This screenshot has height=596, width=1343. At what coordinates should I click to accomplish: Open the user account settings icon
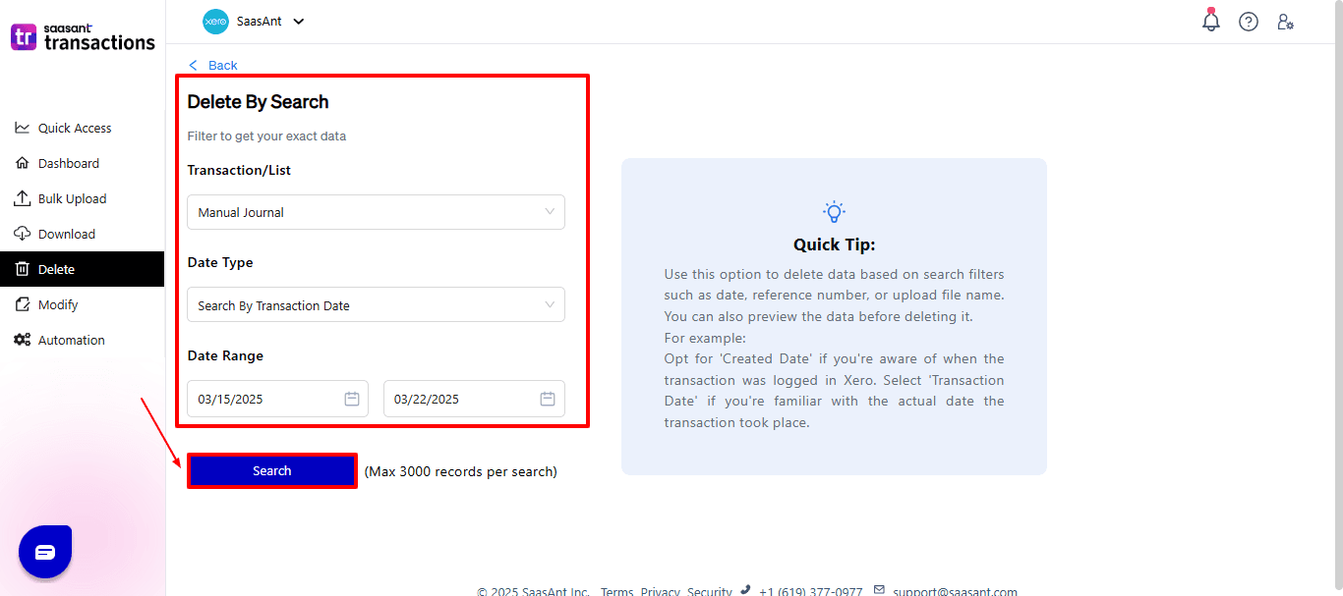click(x=1286, y=21)
